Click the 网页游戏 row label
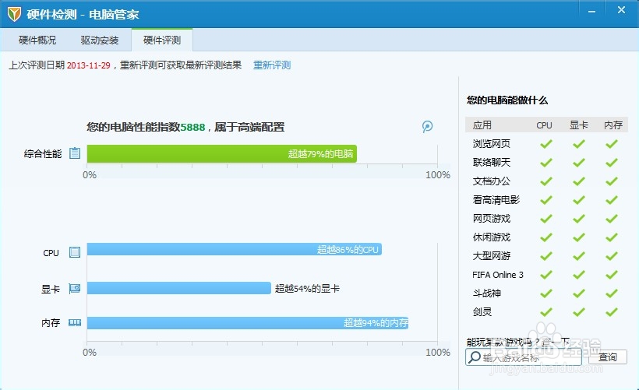Image resolution: width=639 pixels, height=390 pixels. click(x=492, y=219)
